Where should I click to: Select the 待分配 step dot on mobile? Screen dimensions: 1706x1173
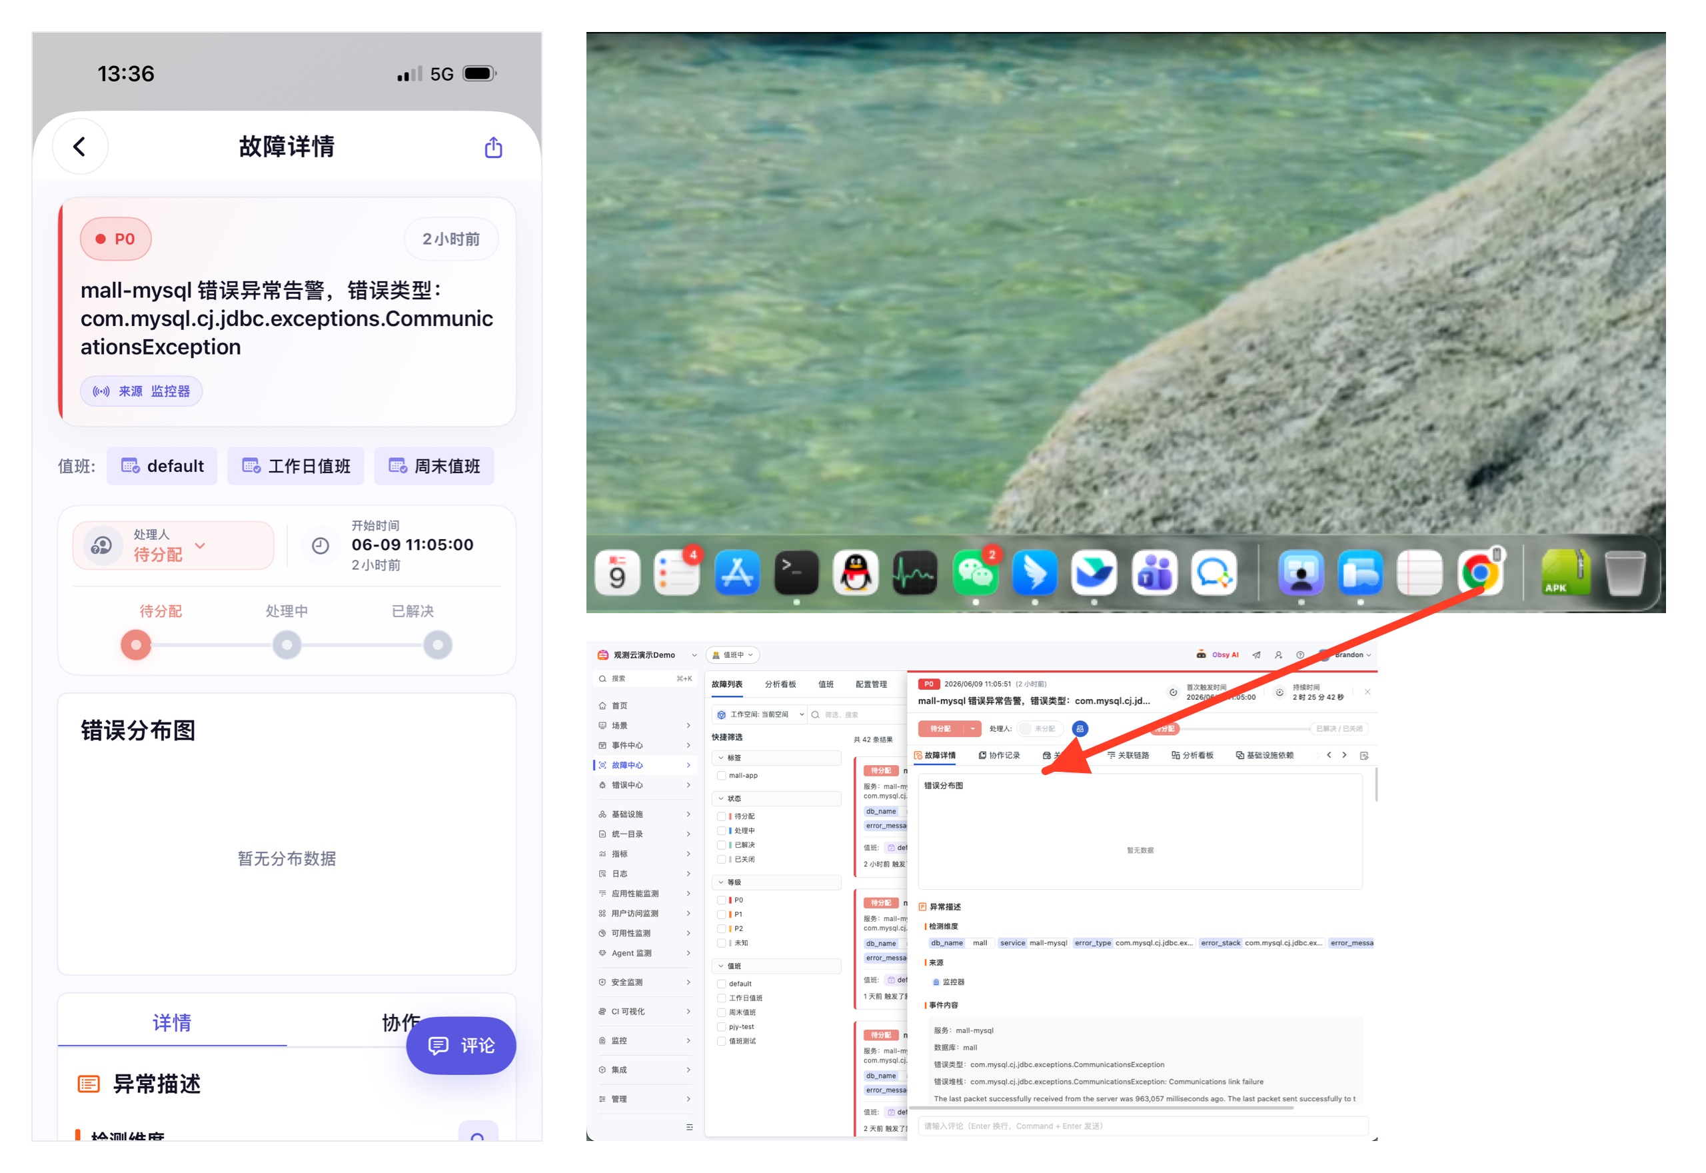click(136, 645)
